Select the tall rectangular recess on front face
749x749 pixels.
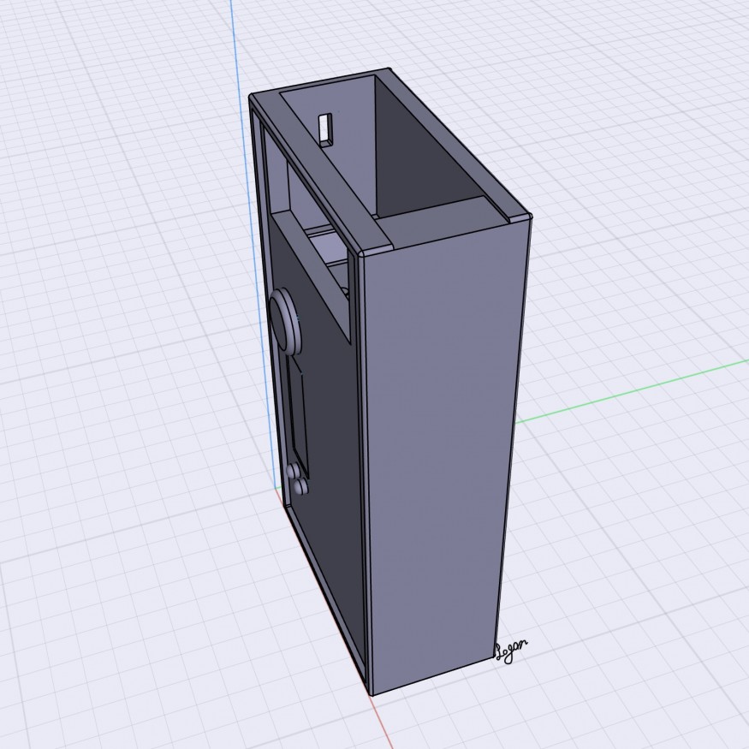(x=296, y=411)
